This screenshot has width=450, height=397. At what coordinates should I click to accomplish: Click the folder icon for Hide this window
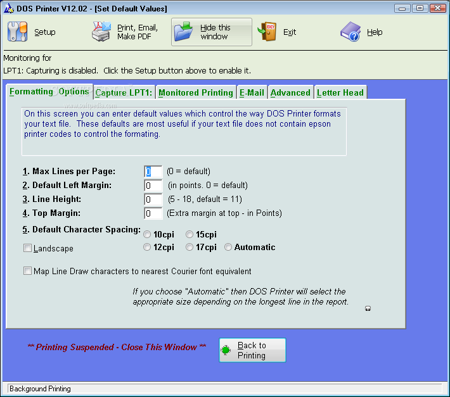click(184, 32)
